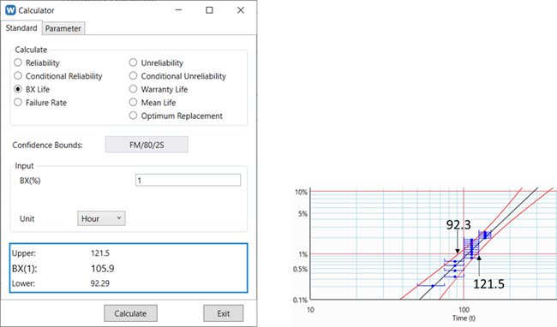Click the 10% y-axis label on plot
This screenshot has height=327, width=557.
302,192
